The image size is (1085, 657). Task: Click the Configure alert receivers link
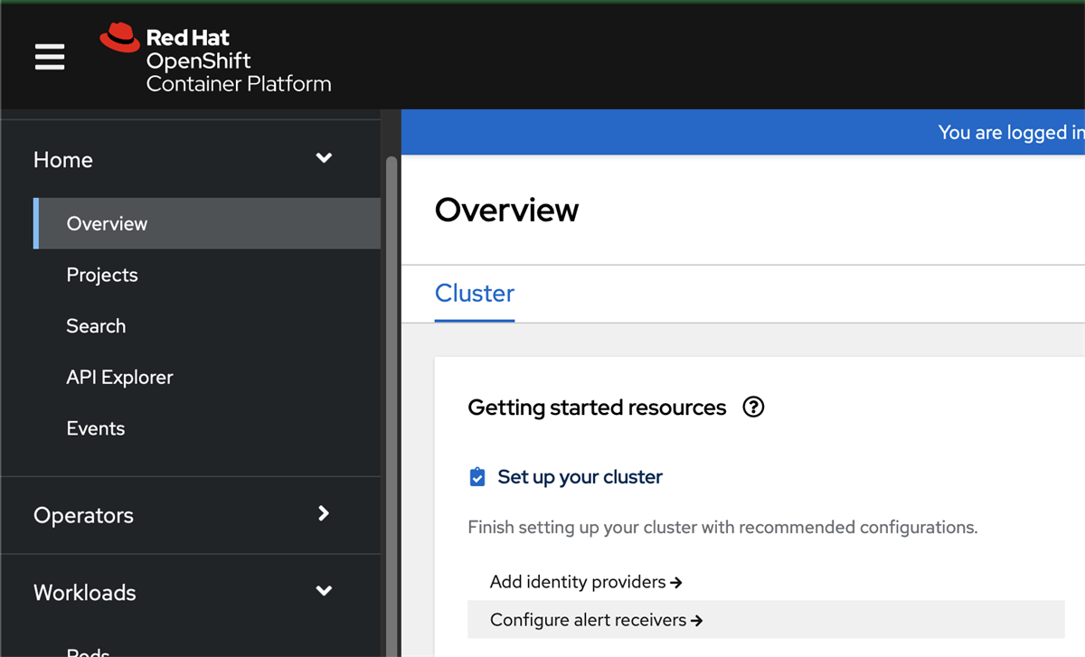pos(588,620)
